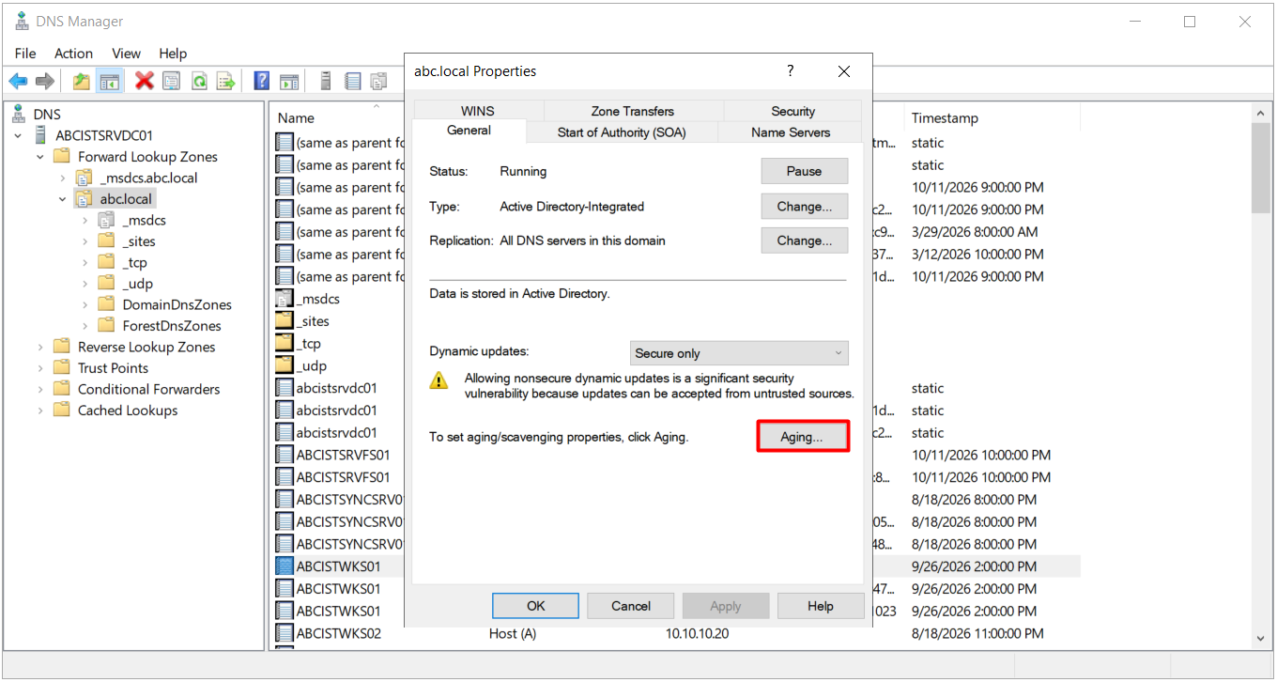Switch to the Zone Transfers tab

coord(633,111)
